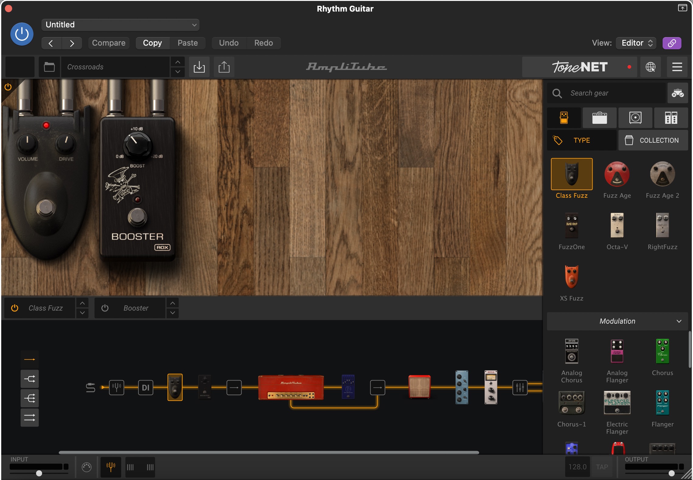The height and width of the screenshot is (480, 693).
Task: Select the parallel chains routing icon
Action: (x=30, y=418)
